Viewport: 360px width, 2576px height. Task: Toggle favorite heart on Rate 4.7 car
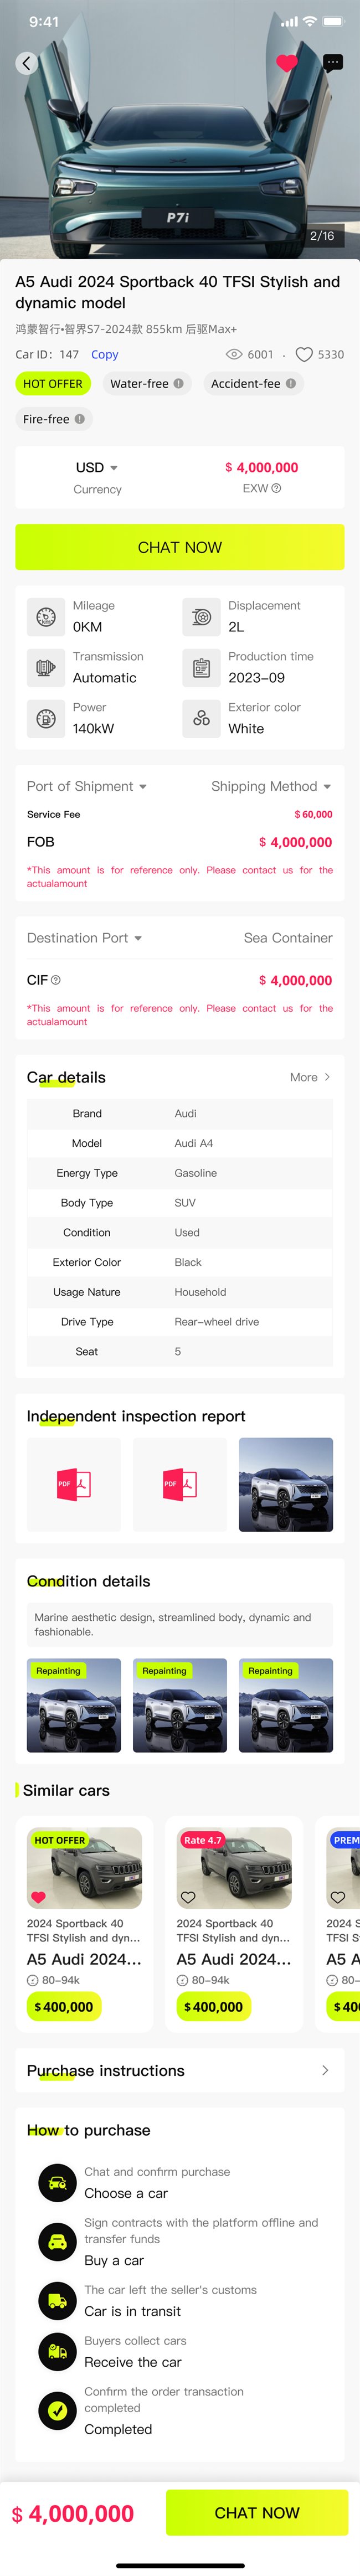pyautogui.click(x=188, y=1897)
